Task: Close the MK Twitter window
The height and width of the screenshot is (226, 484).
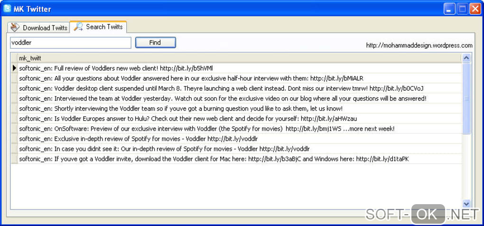Action: (475, 9)
